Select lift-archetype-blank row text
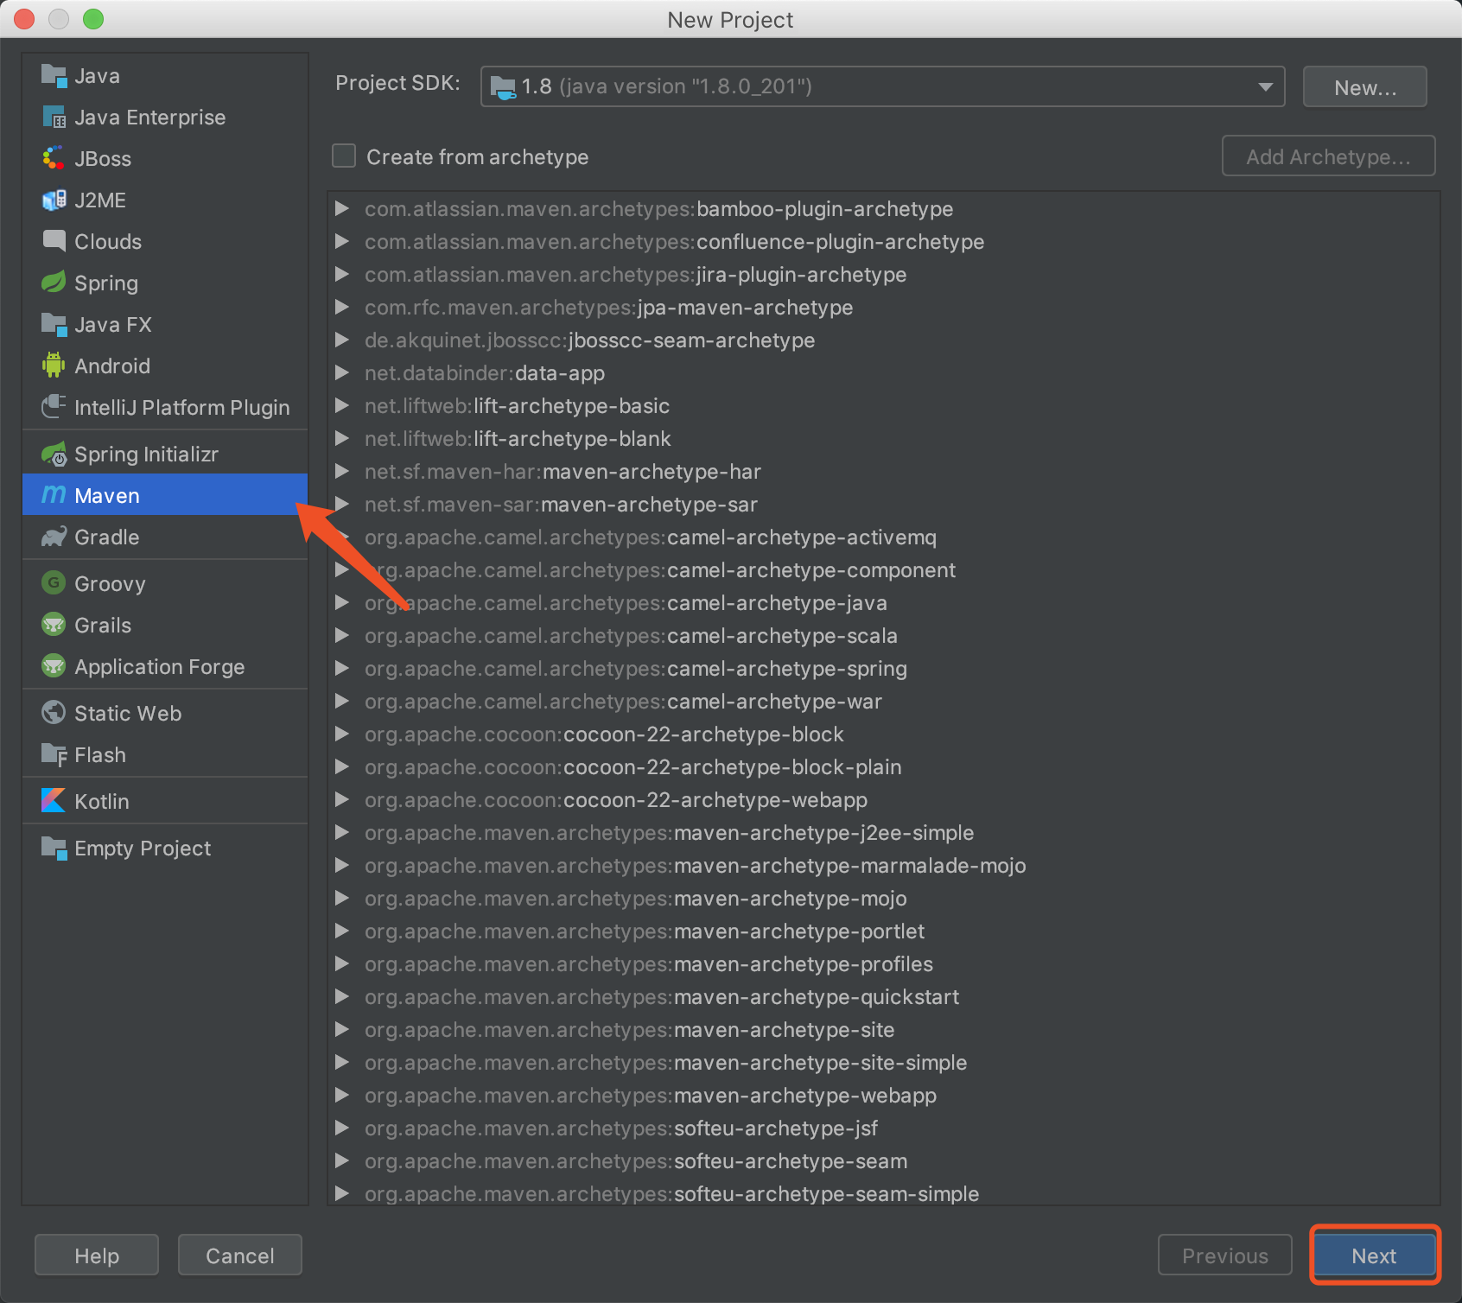 click(x=518, y=439)
